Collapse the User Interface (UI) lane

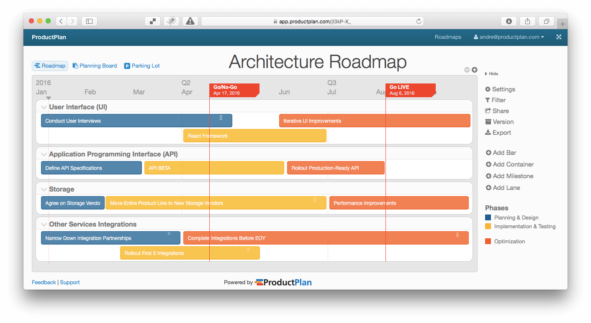point(44,107)
